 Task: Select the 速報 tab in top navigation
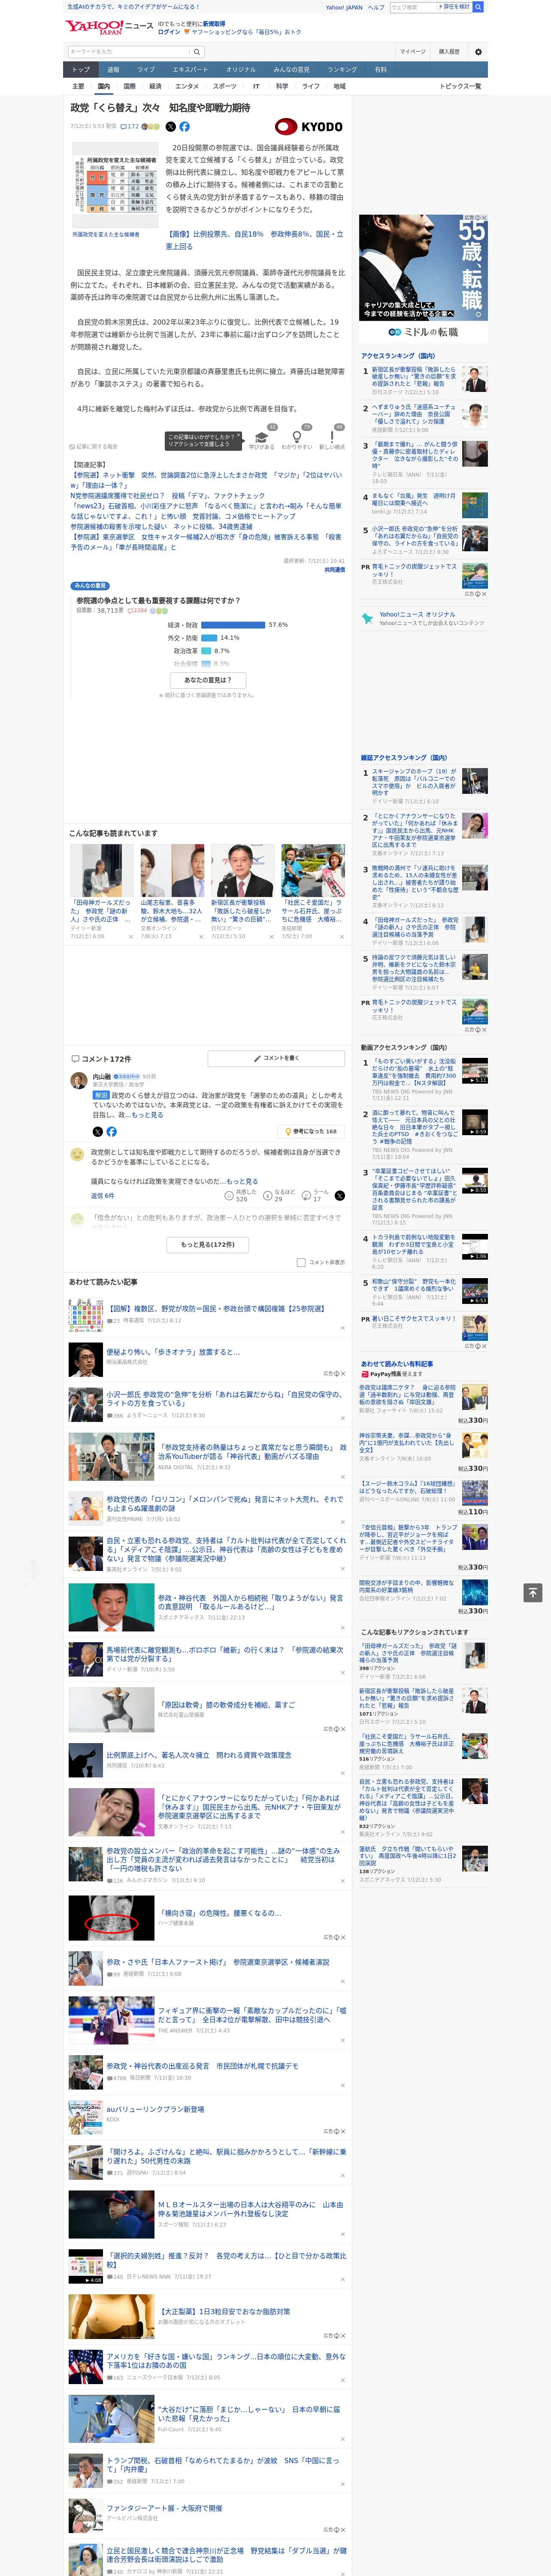tap(113, 70)
